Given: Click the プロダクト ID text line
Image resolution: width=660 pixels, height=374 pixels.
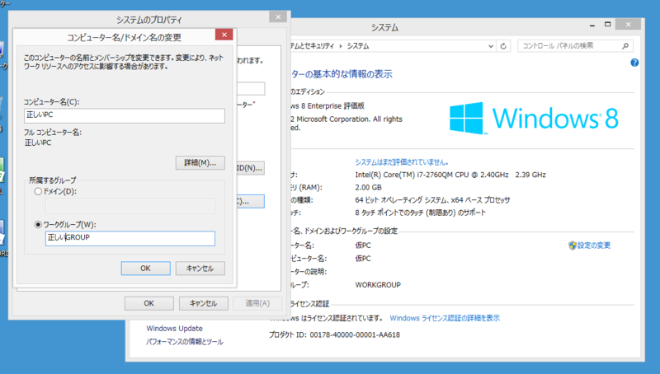Looking at the screenshot, I should (x=334, y=335).
